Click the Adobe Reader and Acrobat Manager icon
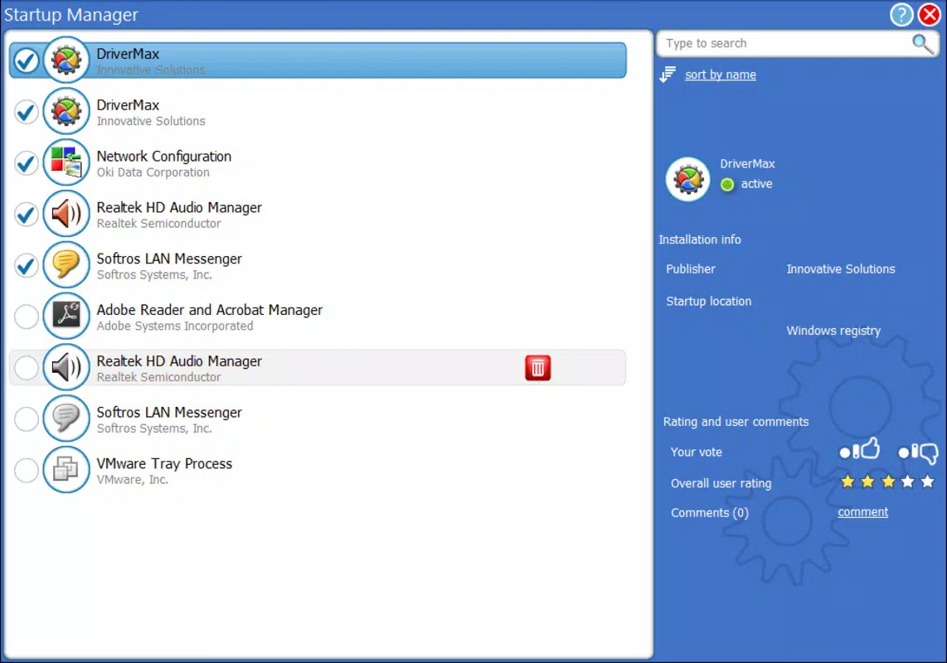The width and height of the screenshot is (947, 663). (x=66, y=316)
